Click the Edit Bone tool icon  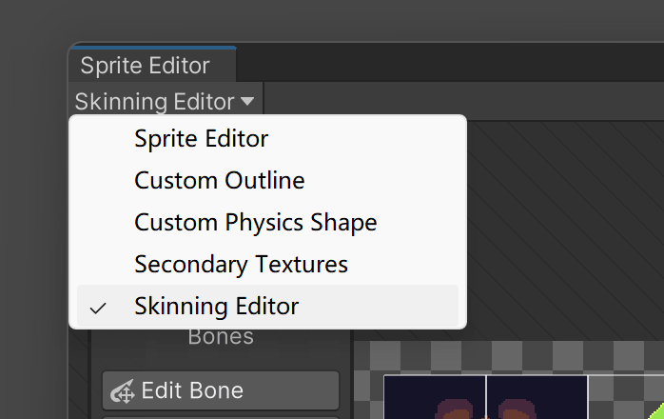pyautogui.click(x=123, y=391)
